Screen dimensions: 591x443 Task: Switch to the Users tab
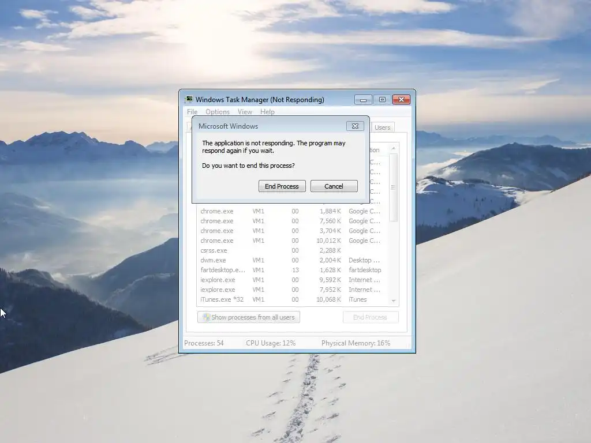(383, 127)
